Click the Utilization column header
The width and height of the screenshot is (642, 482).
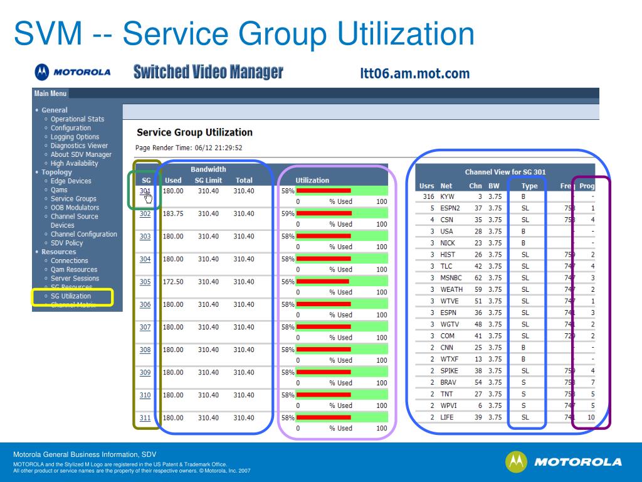tap(312, 180)
